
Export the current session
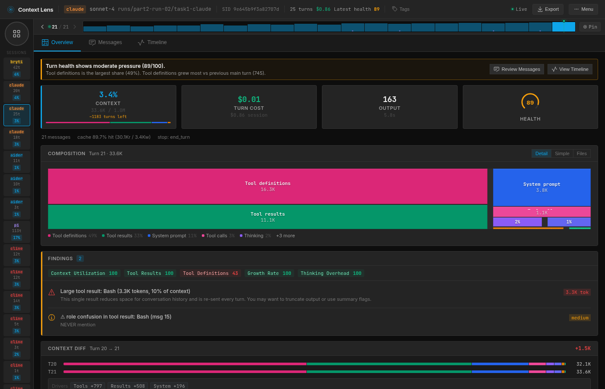point(548,9)
